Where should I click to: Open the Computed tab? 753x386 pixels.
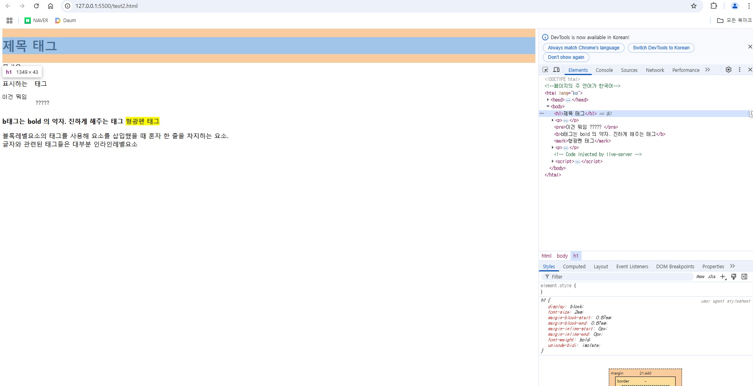574,267
